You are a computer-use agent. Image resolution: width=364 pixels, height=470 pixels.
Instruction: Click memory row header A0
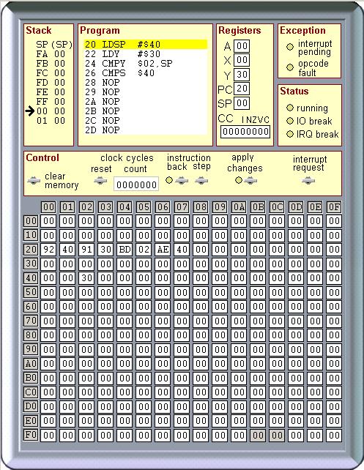point(31,364)
